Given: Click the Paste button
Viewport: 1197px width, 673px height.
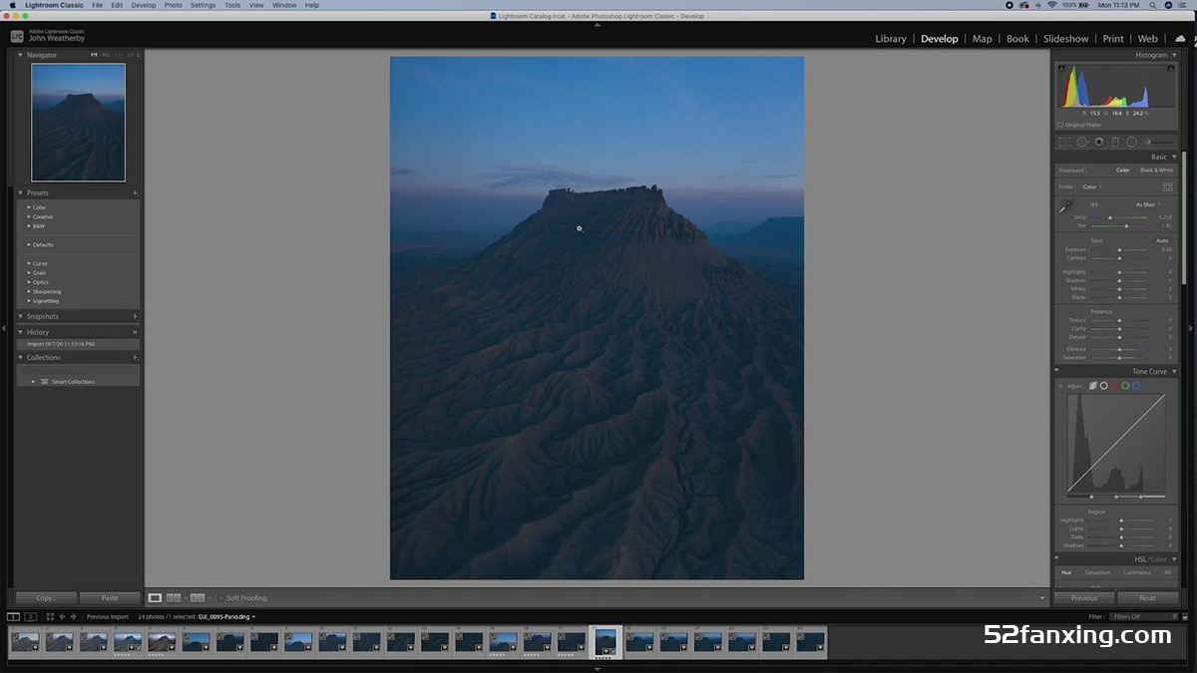Looking at the screenshot, I should 110,598.
